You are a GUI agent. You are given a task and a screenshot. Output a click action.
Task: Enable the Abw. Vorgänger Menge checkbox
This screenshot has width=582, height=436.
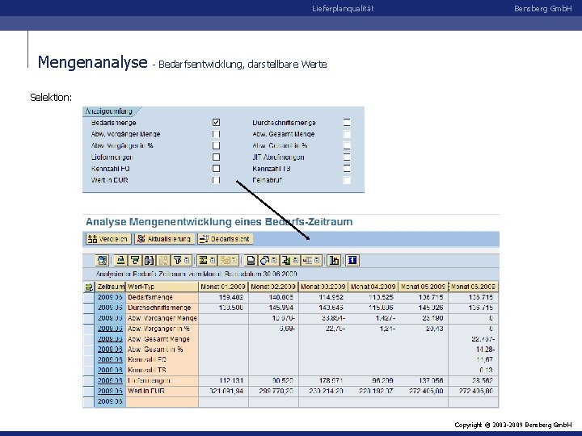click(216, 134)
